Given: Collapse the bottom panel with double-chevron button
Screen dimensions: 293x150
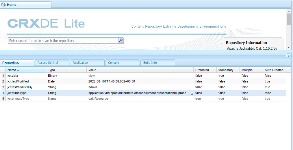Looking at the screenshot, I should (x=288, y=55).
